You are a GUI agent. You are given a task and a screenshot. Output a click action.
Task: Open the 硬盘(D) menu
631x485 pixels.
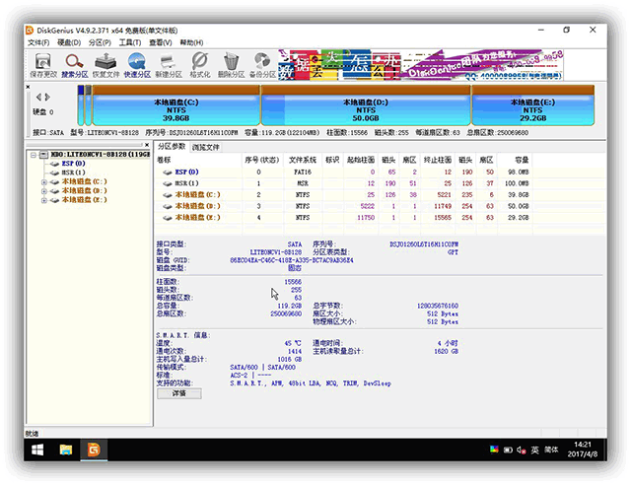(69, 42)
